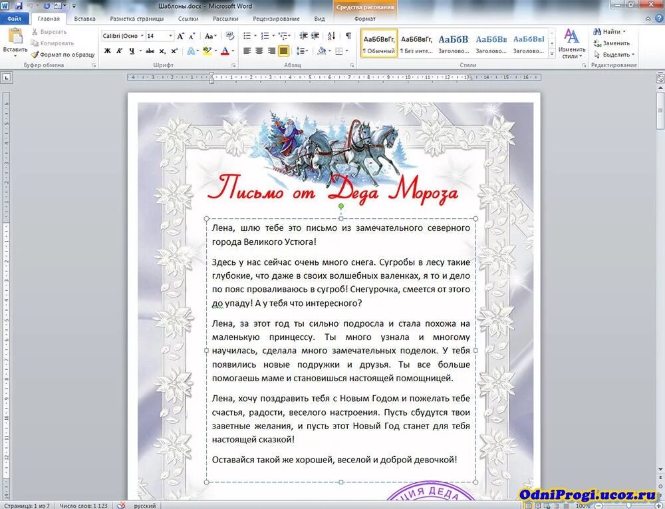
Task: Toggle paragraph marks (¶) display
Action: [x=348, y=36]
